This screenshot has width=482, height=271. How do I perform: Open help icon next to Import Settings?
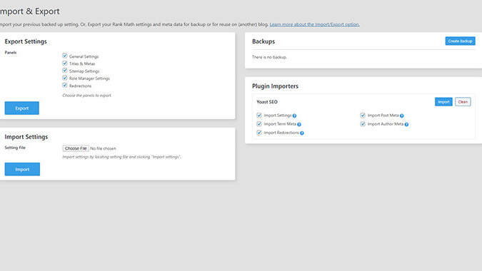(x=294, y=116)
